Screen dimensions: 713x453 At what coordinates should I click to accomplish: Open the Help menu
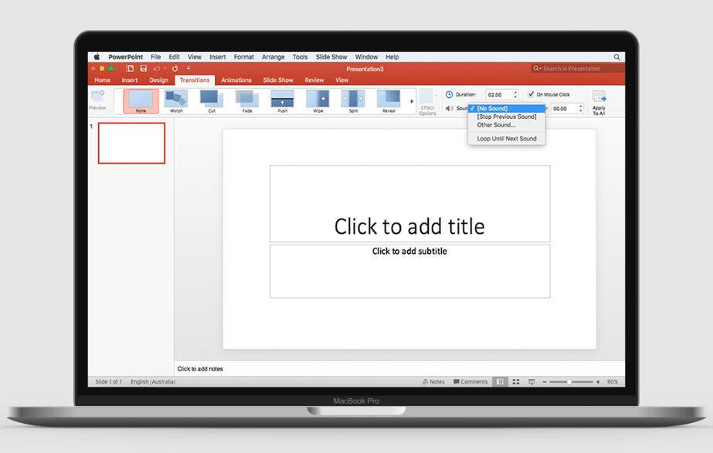click(392, 57)
